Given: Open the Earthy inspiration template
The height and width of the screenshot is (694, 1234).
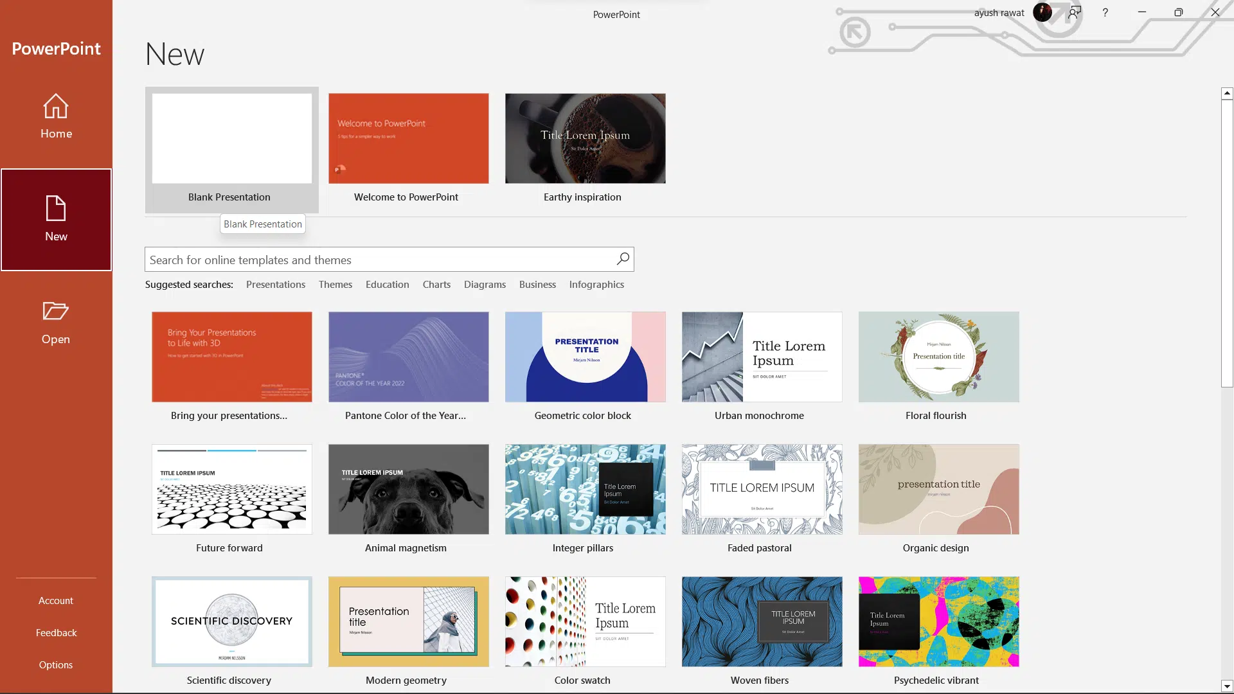Looking at the screenshot, I should pyautogui.click(x=586, y=138).
